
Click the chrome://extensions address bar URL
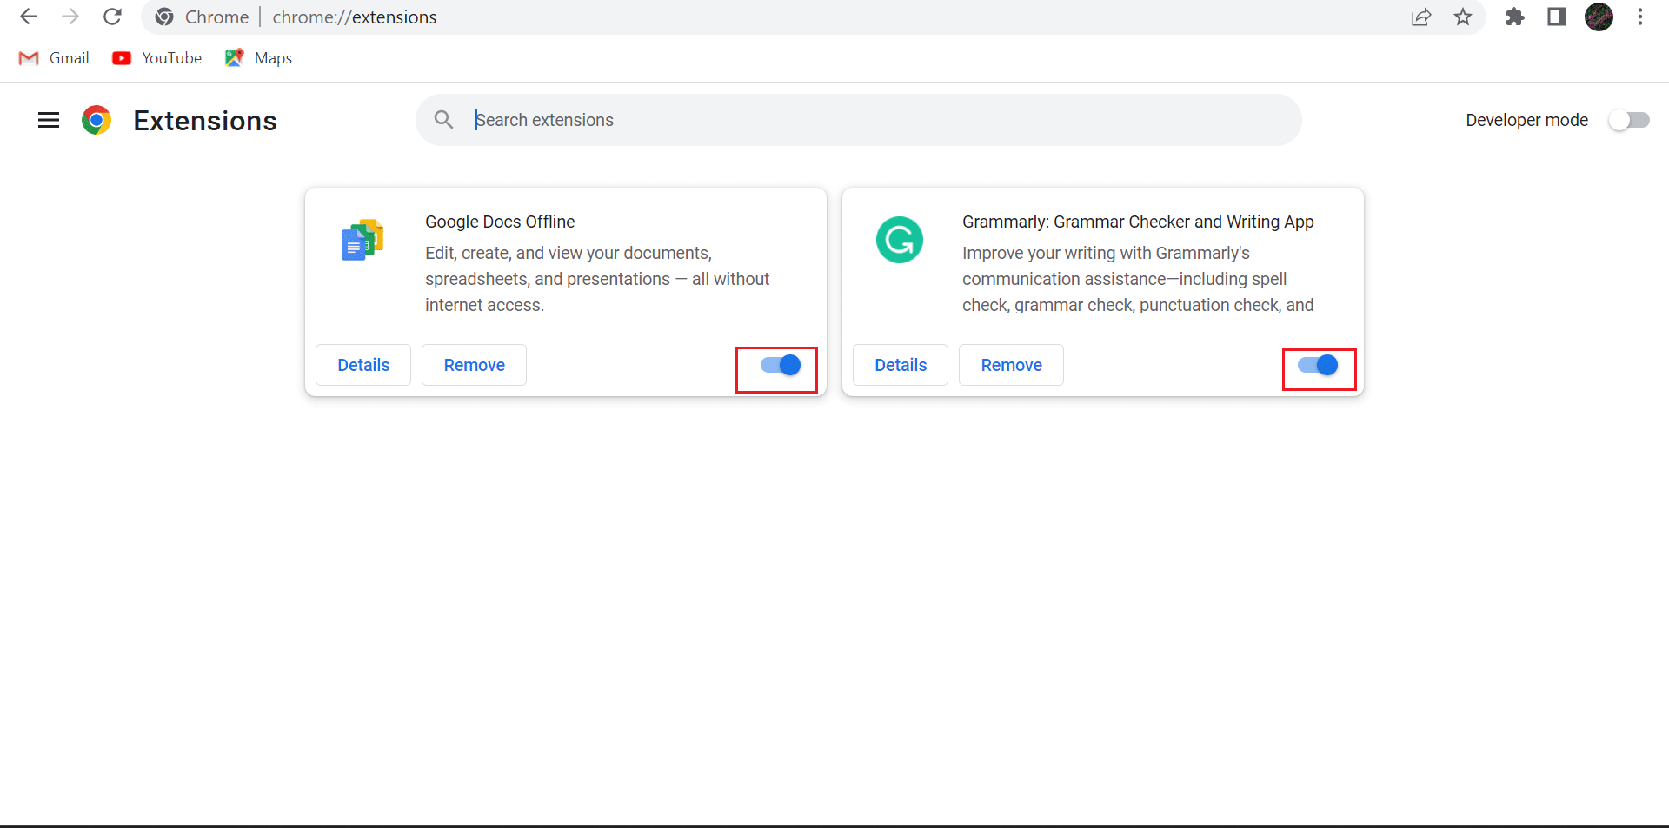click(355, 17)
